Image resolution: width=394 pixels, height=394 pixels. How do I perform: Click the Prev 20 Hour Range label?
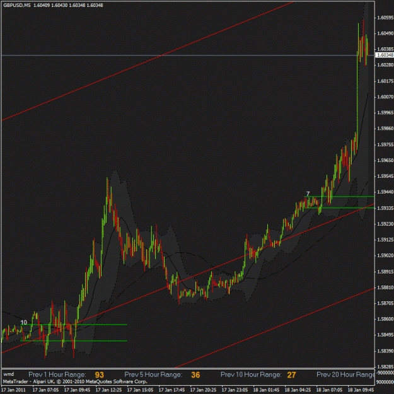(x=345, y=374)
